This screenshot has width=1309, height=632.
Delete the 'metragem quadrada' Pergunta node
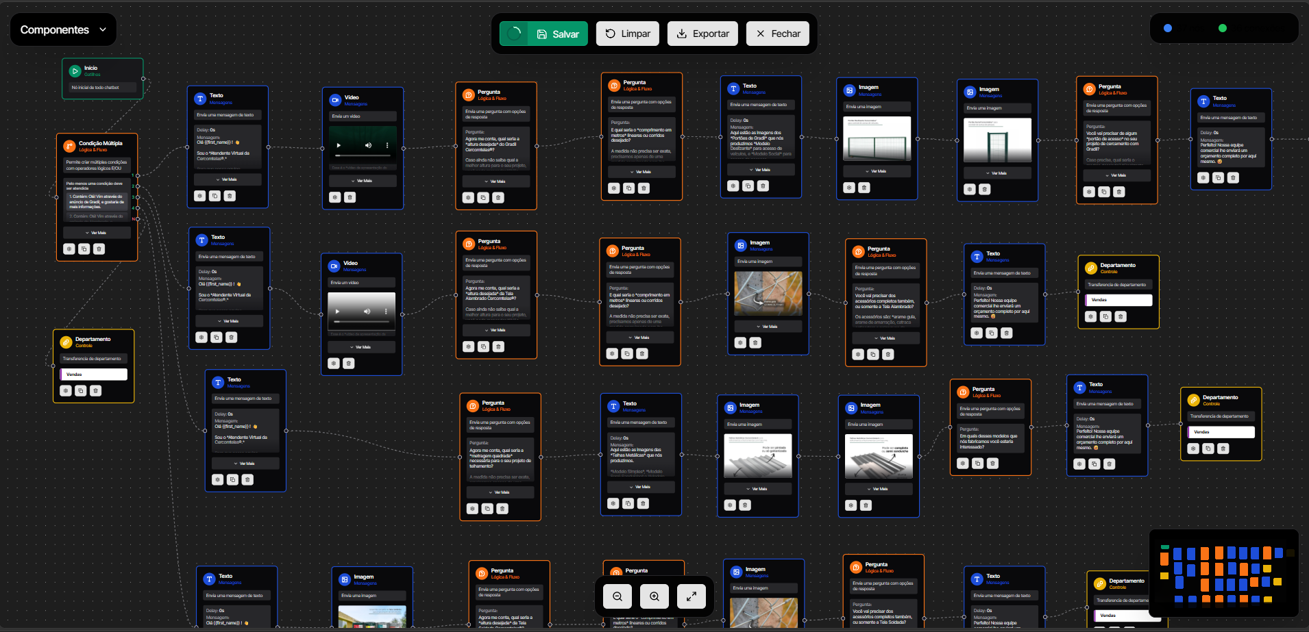click(x=502, y=509)
